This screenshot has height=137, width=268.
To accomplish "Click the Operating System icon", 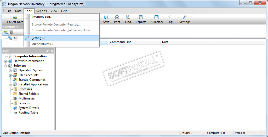I will [x=15, y=70].
